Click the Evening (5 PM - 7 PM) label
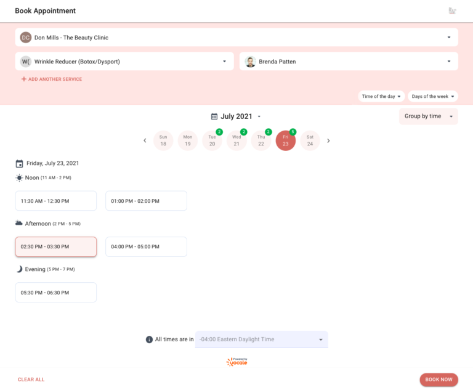473x390 pixels. 50,269
